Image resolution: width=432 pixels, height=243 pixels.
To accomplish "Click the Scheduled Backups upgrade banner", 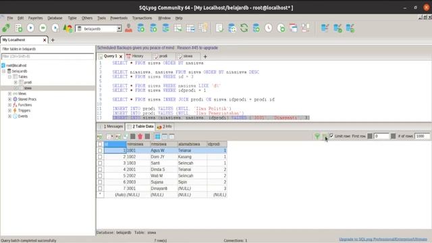I will pos(157,48).
